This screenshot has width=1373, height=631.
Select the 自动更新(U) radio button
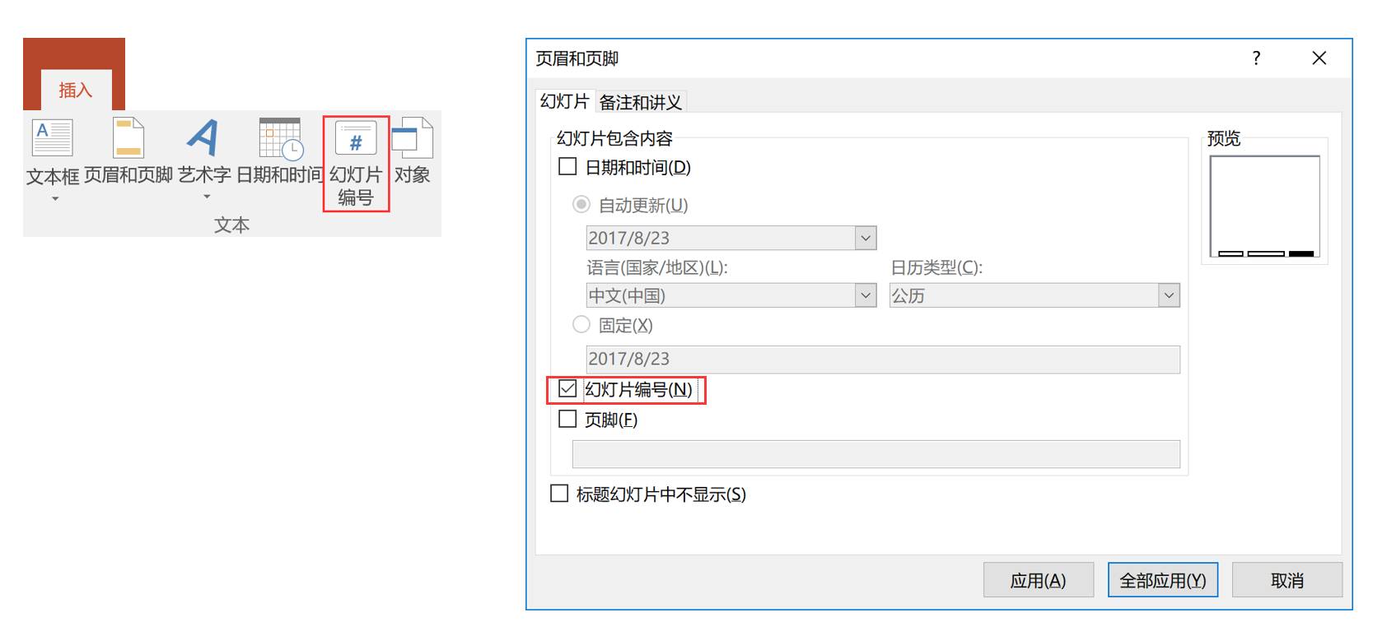coord(581,204)
